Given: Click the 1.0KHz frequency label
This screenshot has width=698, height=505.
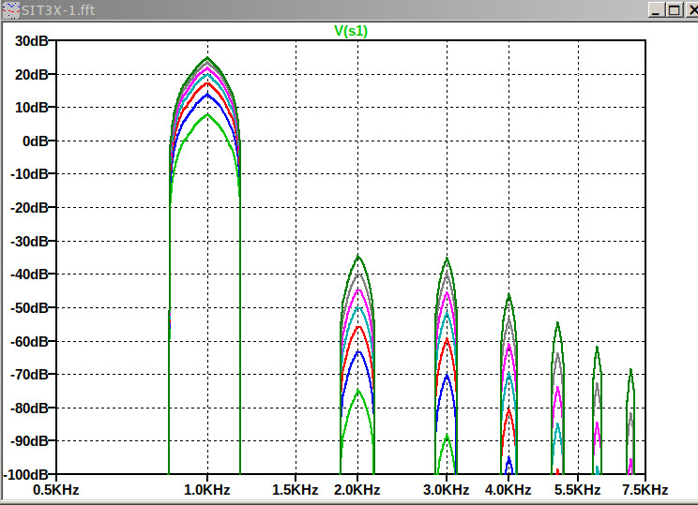Looking at the screenshot, I should tap(207, 490).
